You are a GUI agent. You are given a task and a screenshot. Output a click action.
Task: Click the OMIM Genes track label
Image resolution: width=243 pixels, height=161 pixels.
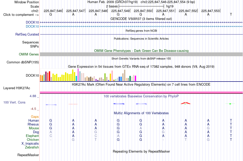pos(29,54)
